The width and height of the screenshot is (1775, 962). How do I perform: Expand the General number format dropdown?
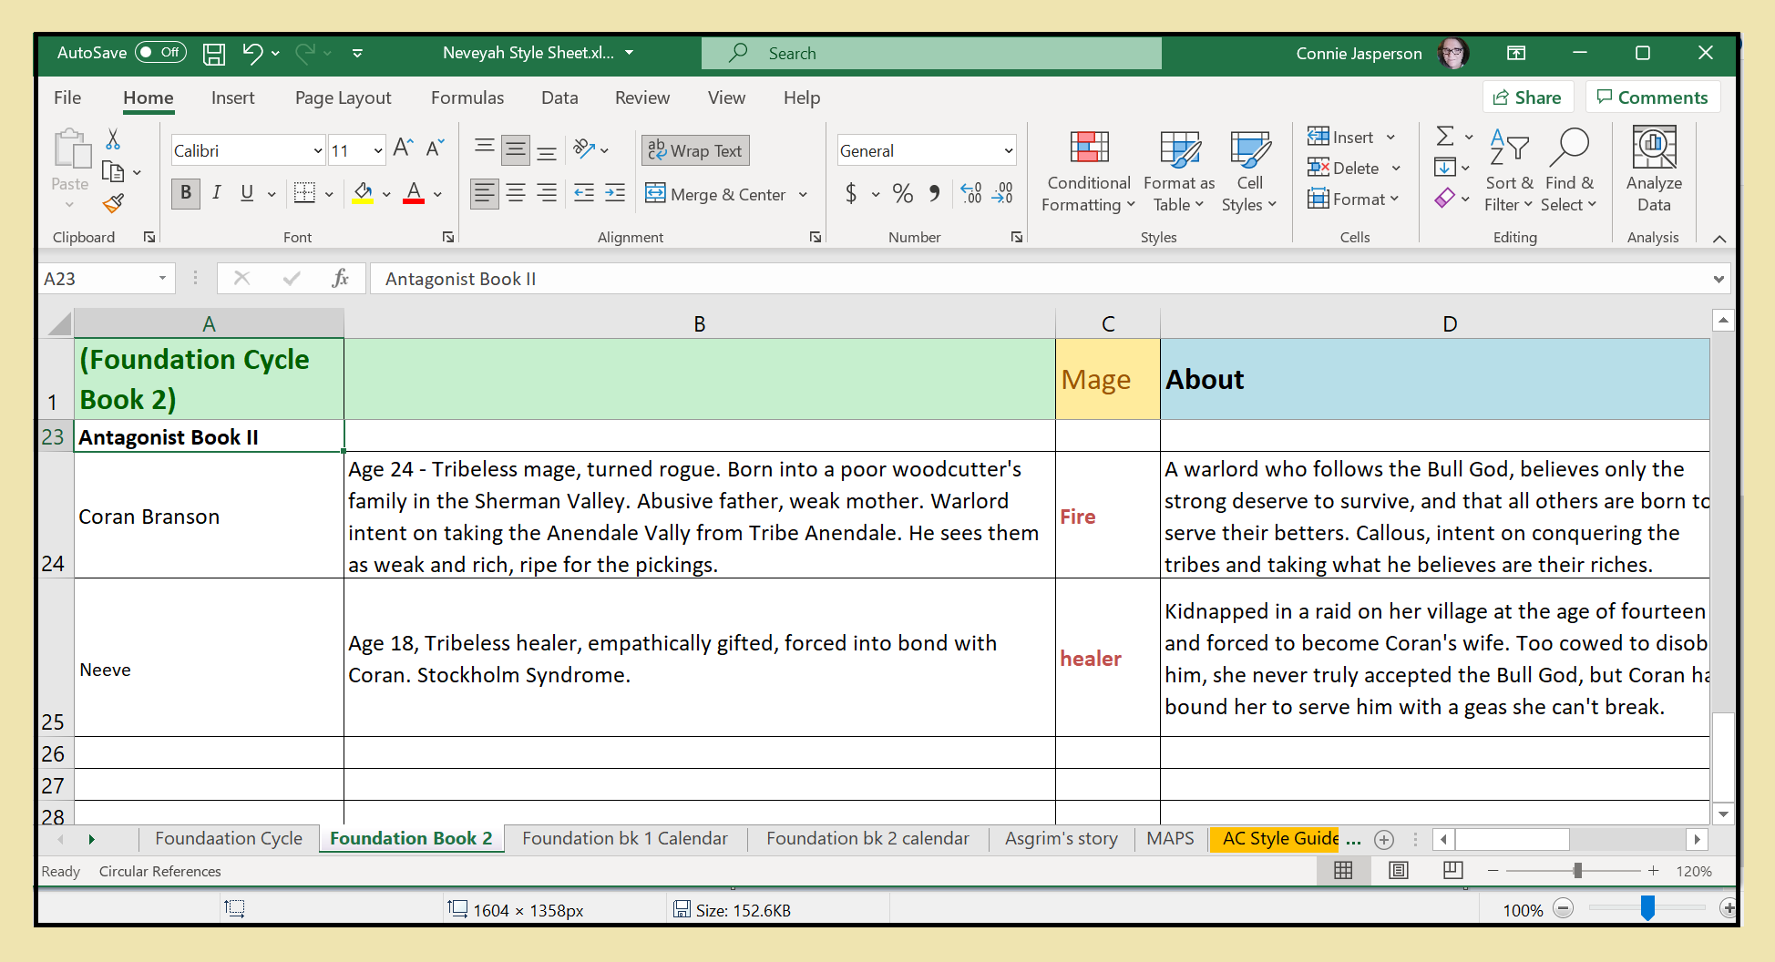coord(1008,151)
